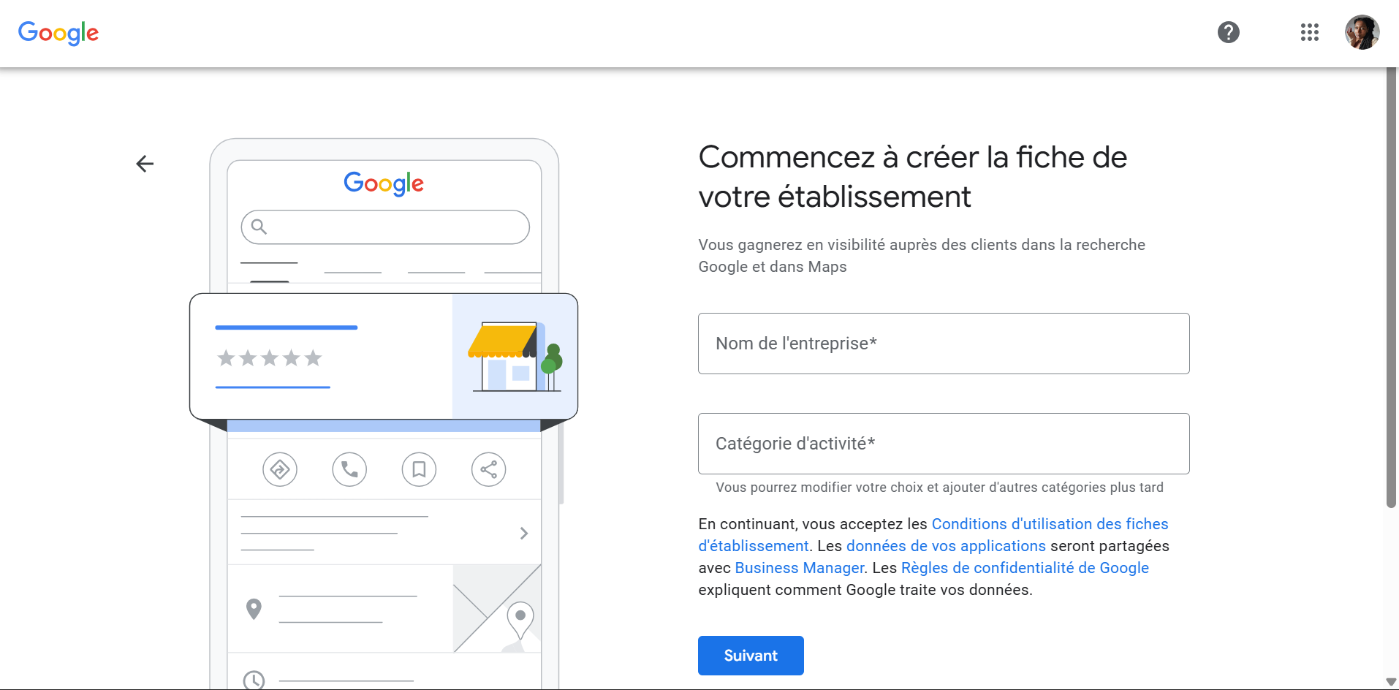Click the phone call icon in illustration

(x=349, y=469)
